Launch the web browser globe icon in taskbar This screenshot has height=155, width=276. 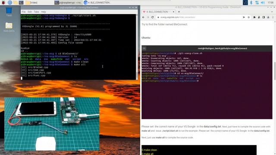tap(10, 3)
